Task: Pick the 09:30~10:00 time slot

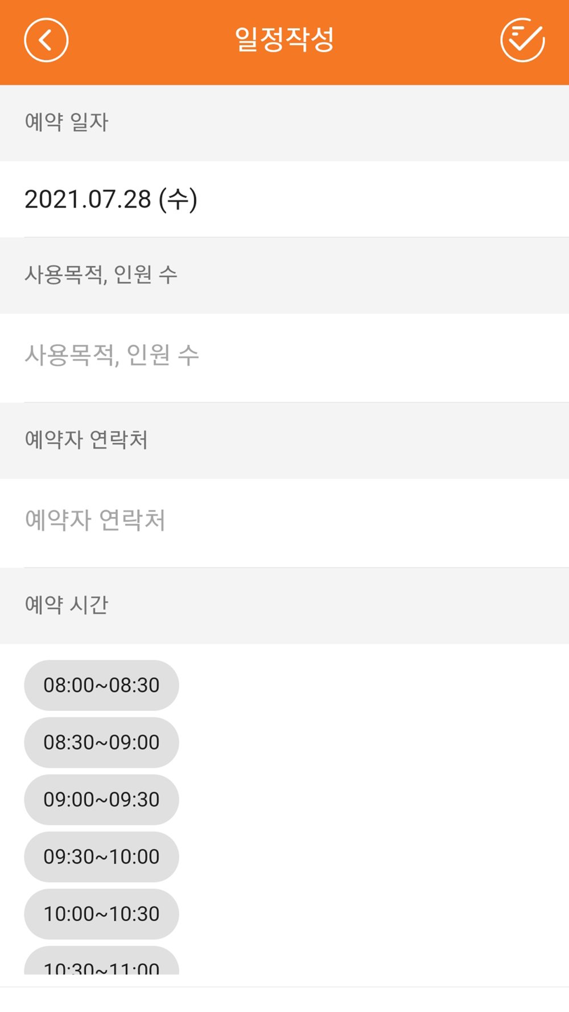Action: [x=101, y=857]
